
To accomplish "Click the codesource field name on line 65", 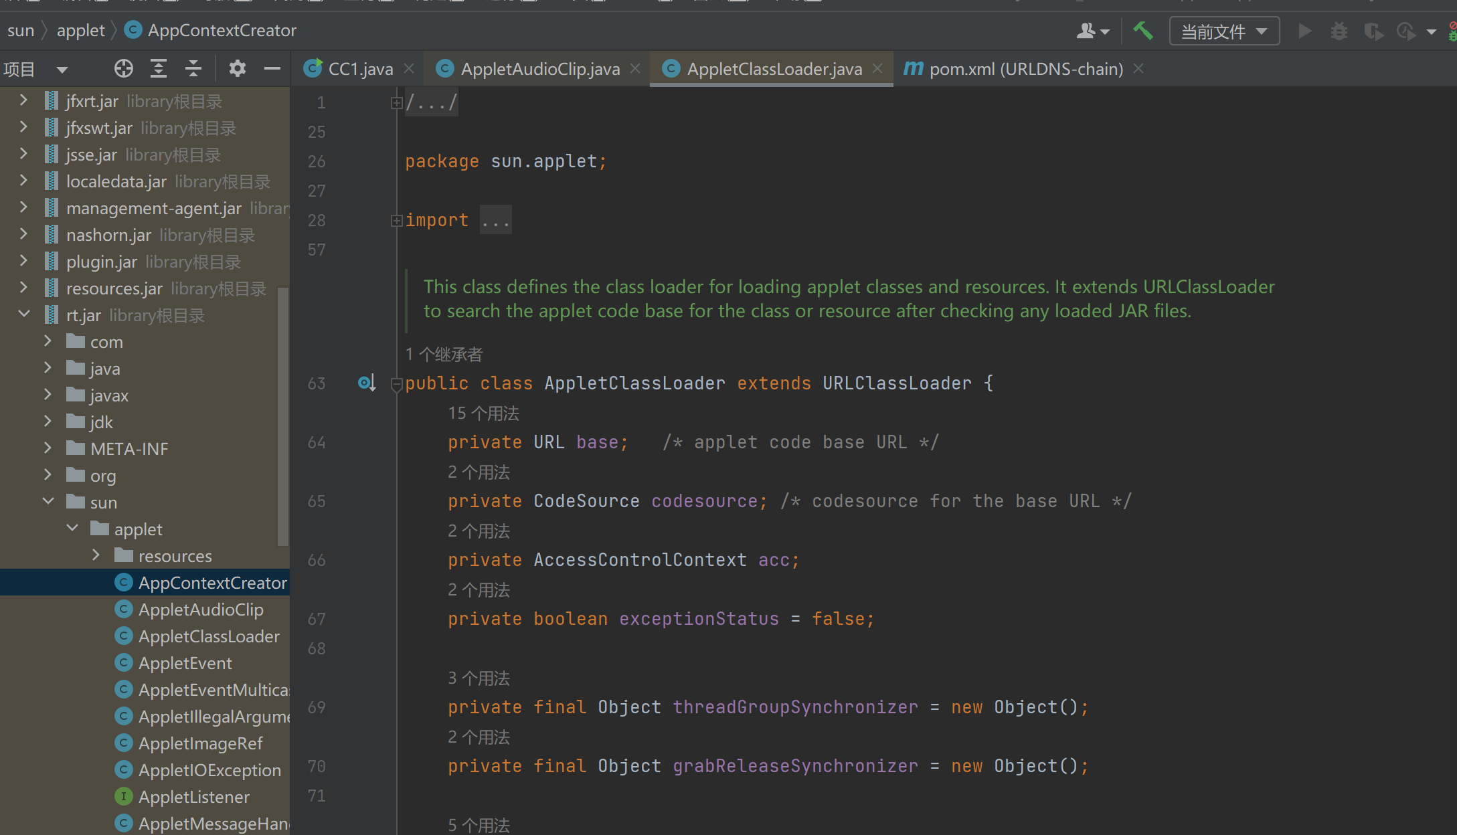I will point(704,501).
